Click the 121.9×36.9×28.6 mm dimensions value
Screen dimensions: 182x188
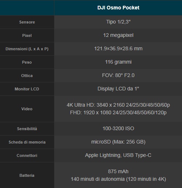click(118, 49)
